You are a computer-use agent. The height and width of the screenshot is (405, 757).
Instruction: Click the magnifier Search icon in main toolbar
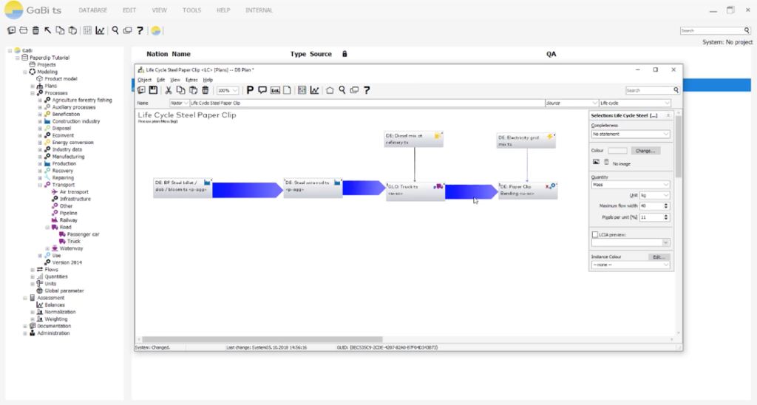click(115, 30)
